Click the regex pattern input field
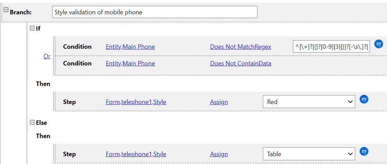This screenshot has height=164, width=387. coord(331,47)
